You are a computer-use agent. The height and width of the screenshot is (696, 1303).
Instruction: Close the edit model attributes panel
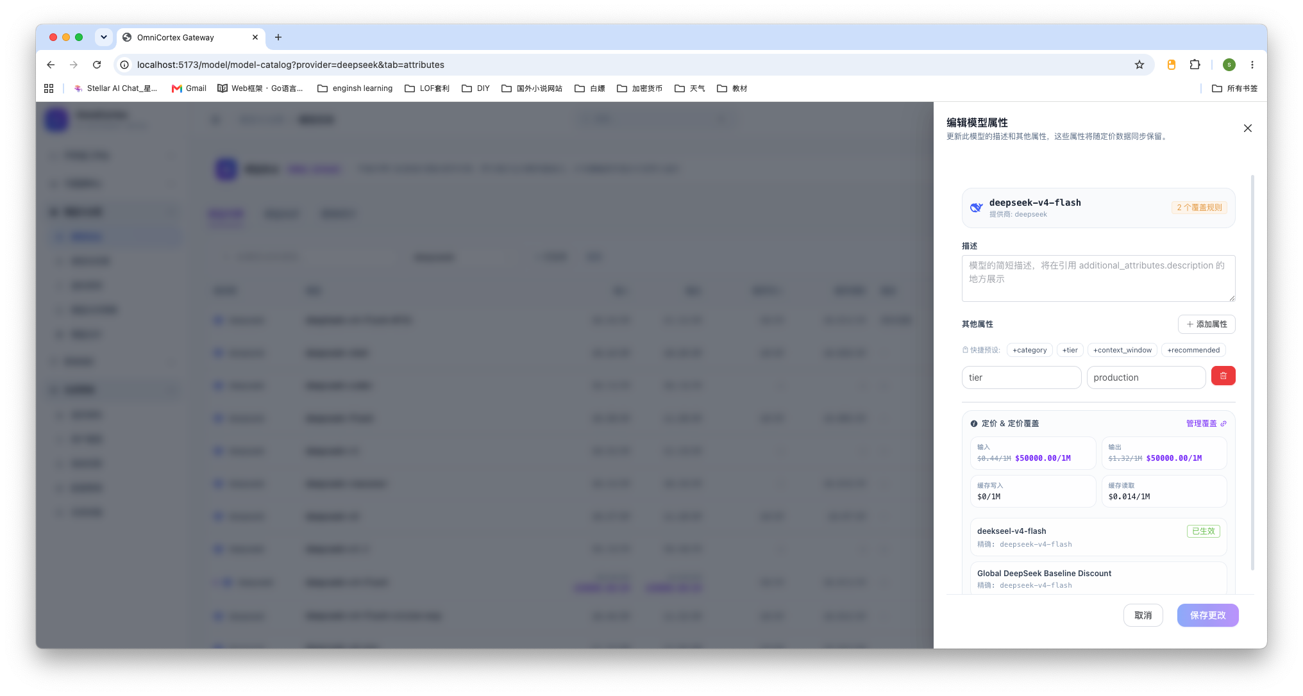(1247, 128)
